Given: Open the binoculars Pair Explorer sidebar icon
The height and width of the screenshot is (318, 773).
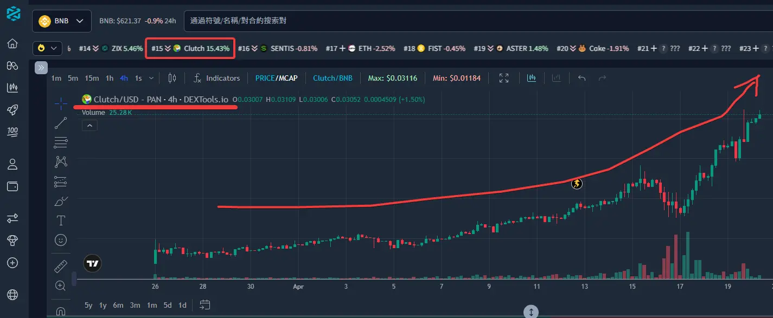Looking at the screenshot, I should [x=12, y=65].
